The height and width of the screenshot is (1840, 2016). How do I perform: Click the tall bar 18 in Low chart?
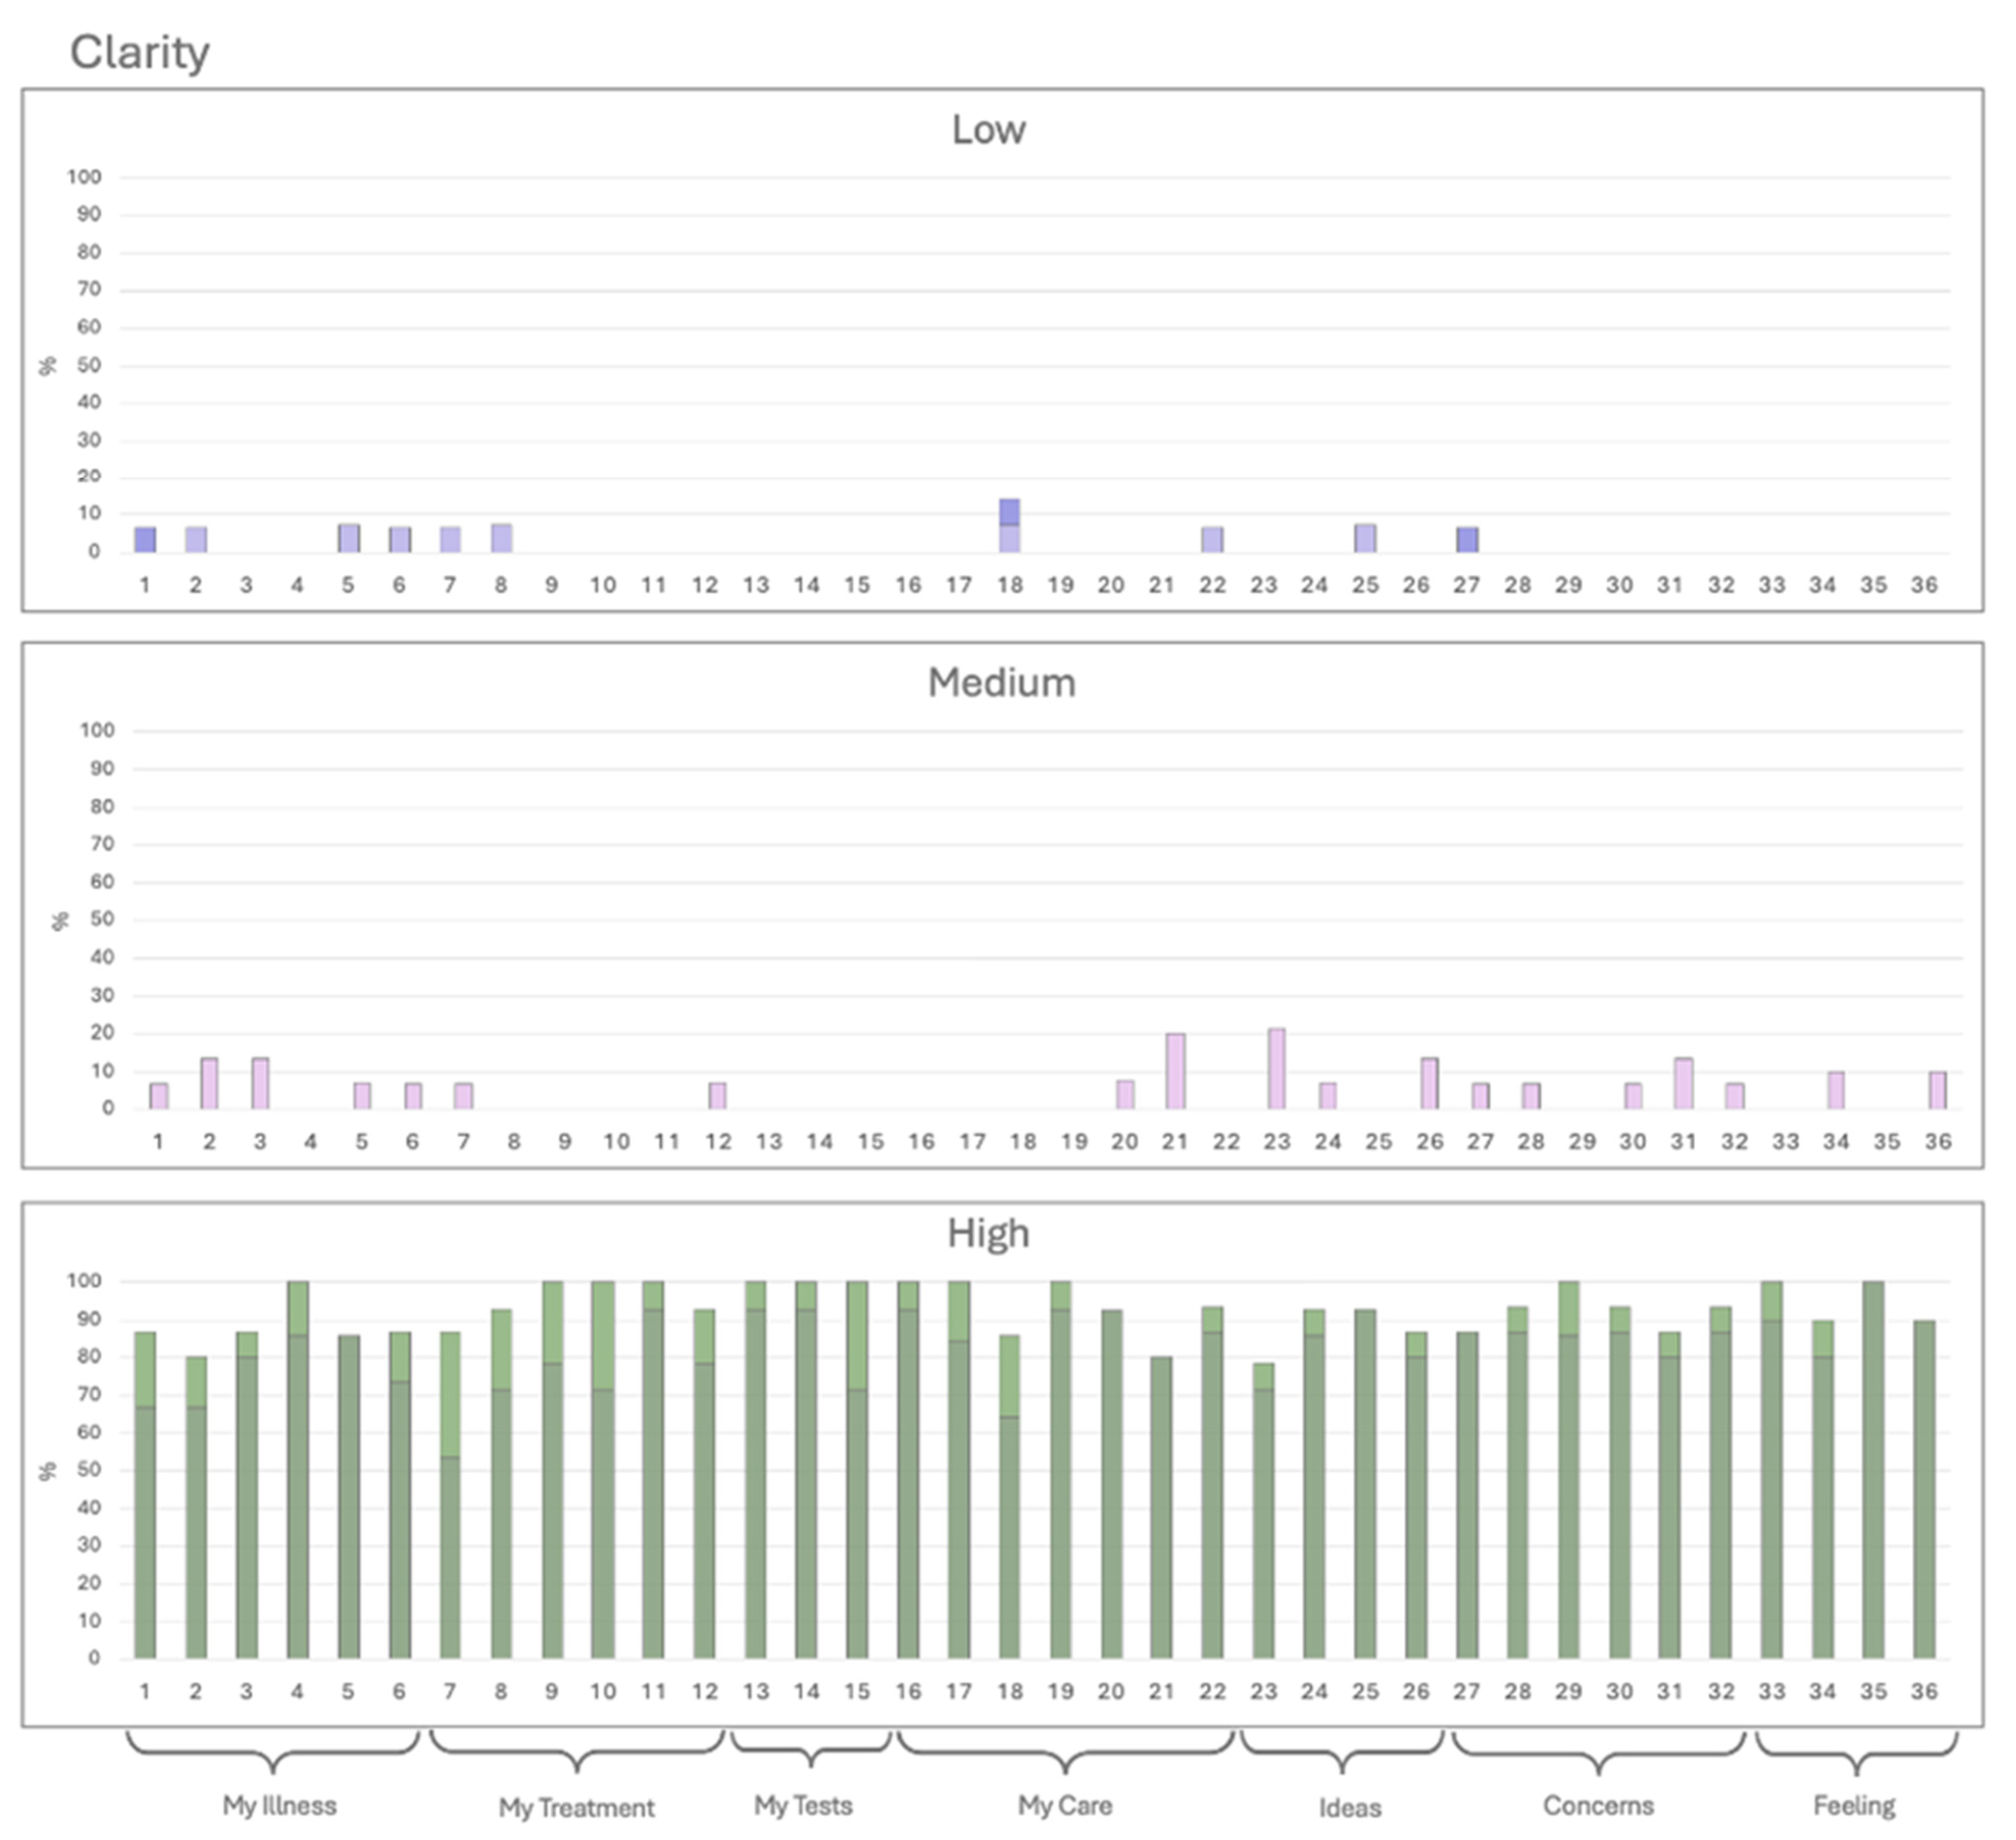pos(1009,526)
